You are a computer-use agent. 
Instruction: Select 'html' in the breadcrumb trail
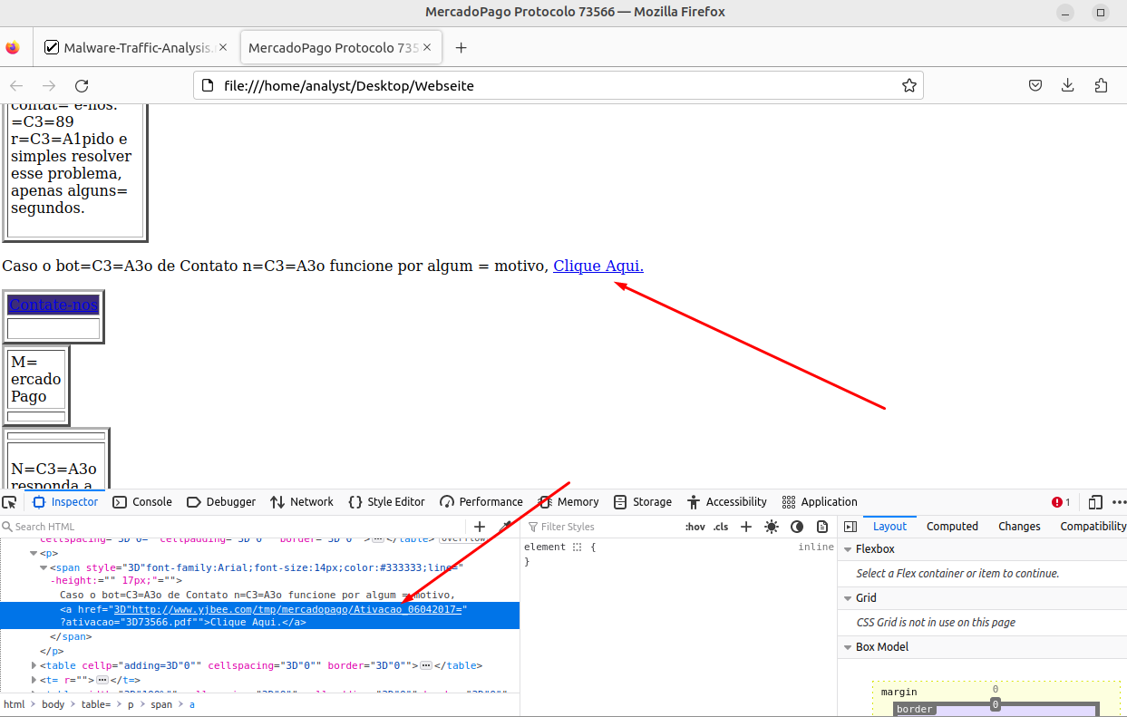point(15,704)
